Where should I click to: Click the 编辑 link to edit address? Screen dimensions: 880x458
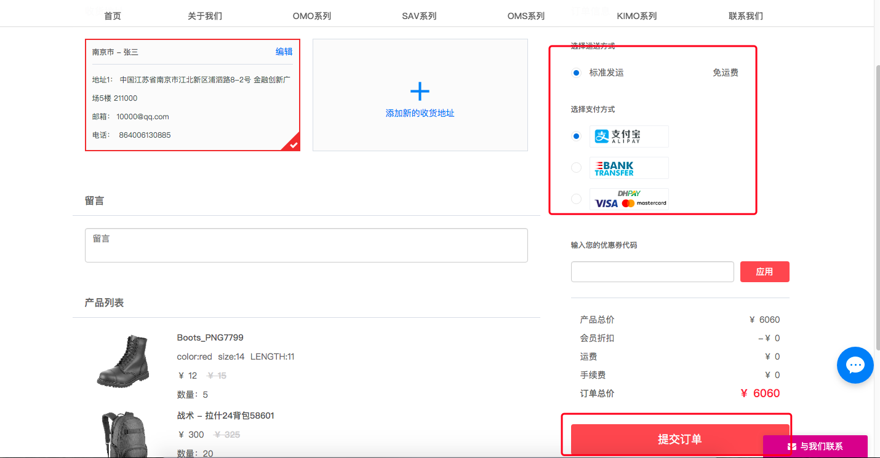click(x=283, y=52)
